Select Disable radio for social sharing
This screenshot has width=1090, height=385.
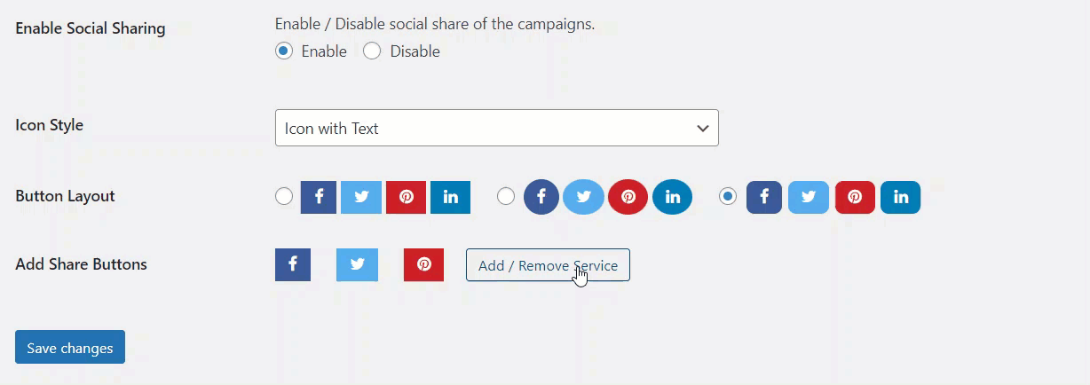point(373,51)
